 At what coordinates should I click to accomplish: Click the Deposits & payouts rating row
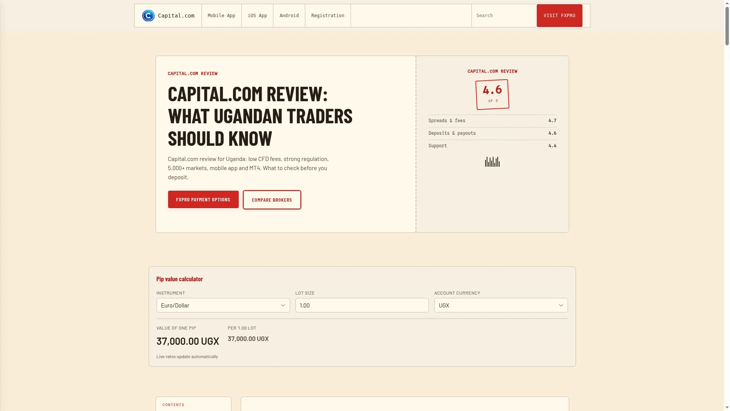pos(492,133)
